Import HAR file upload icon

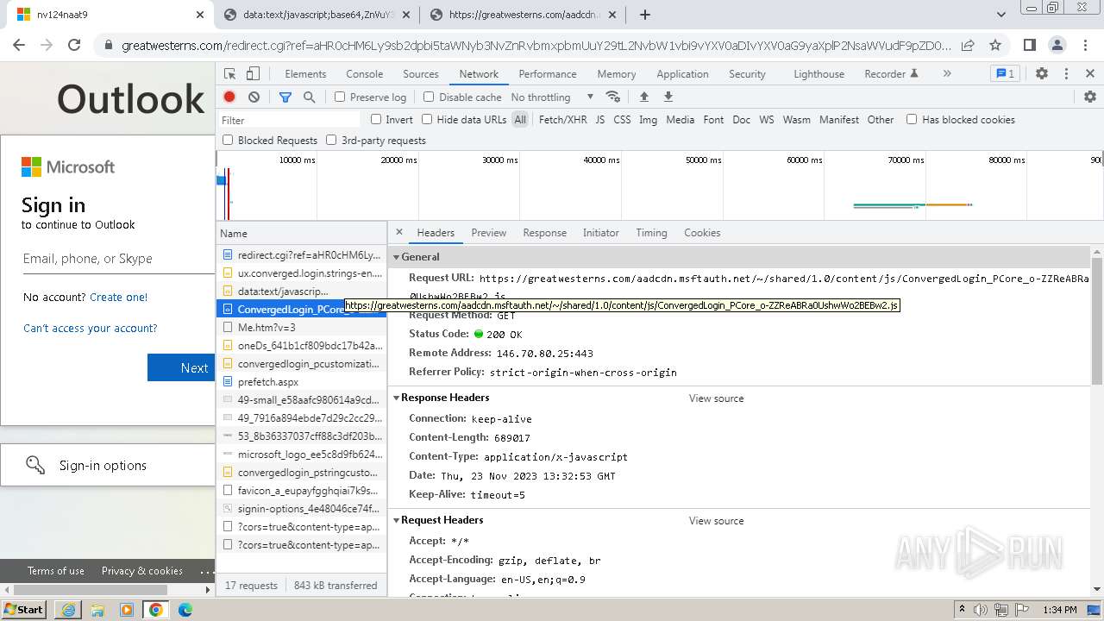point(643,97)
